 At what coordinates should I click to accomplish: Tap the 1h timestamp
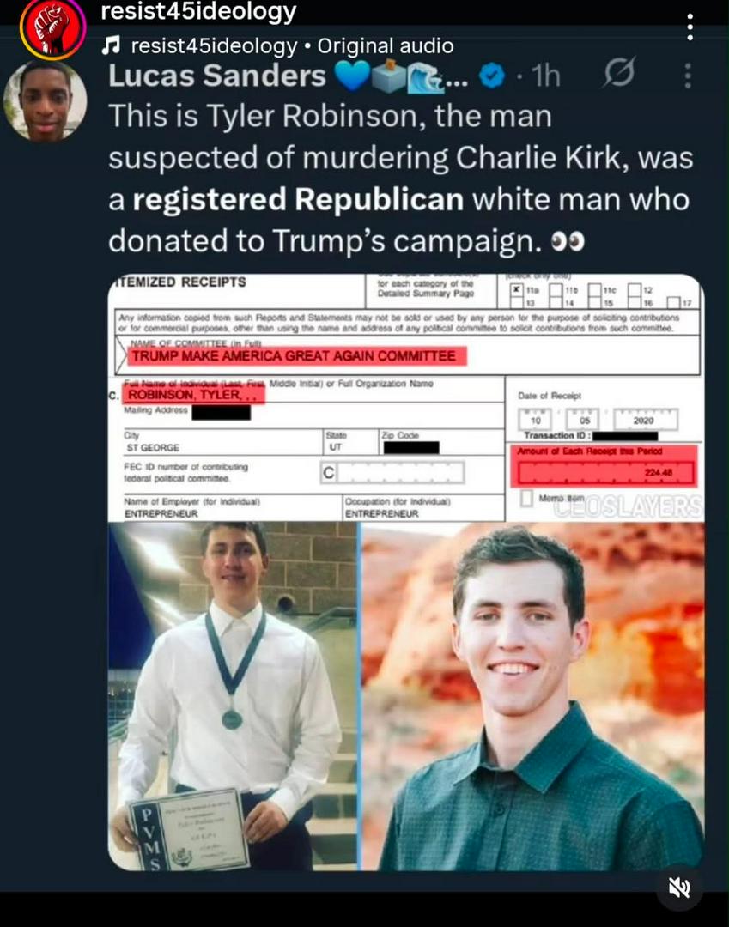point(545,76)
